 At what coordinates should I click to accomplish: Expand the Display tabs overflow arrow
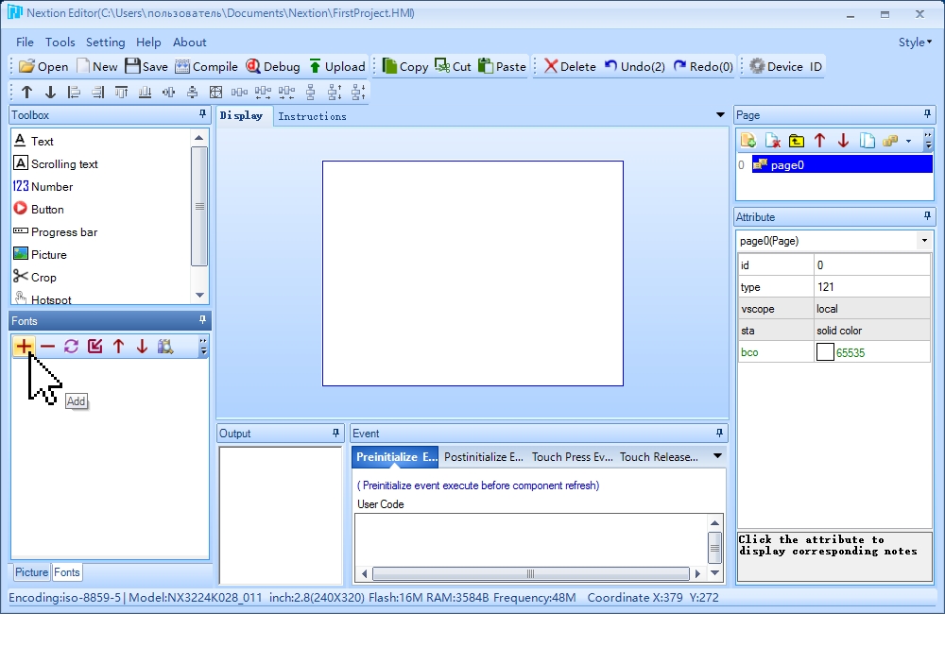(719, 114)
